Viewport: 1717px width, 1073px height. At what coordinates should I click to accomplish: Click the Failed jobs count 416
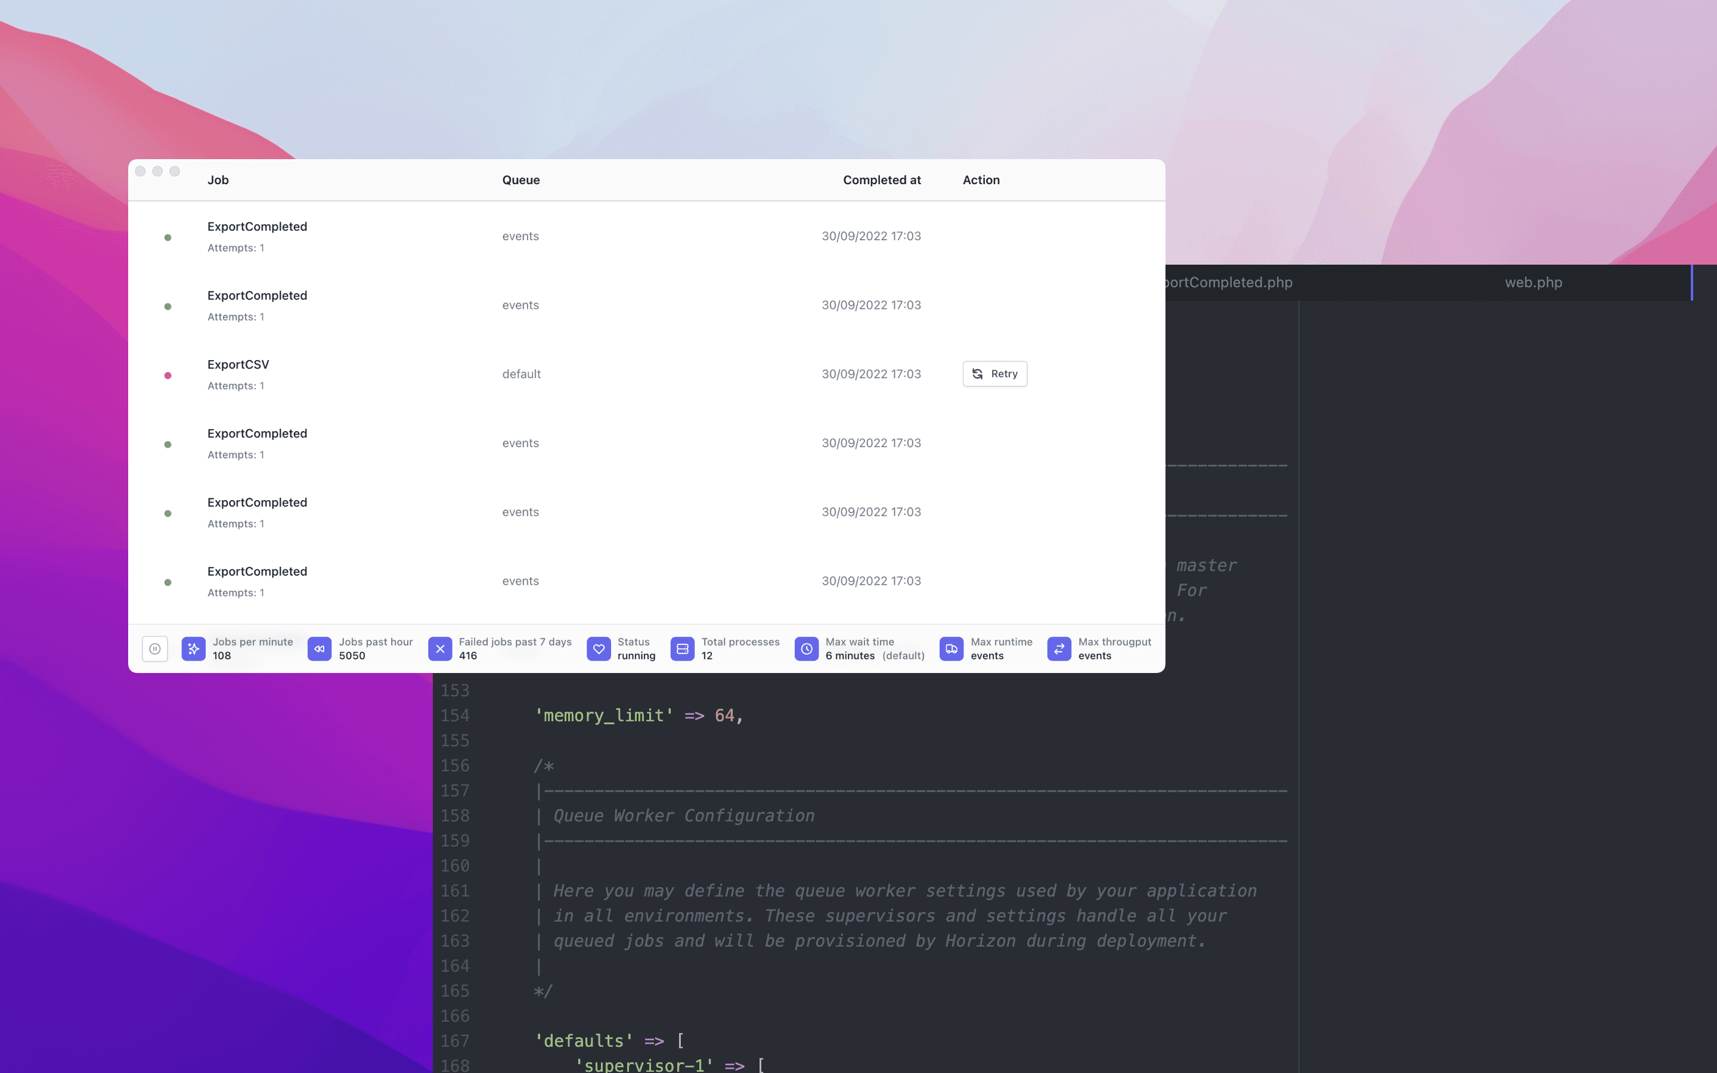(467, 656)
